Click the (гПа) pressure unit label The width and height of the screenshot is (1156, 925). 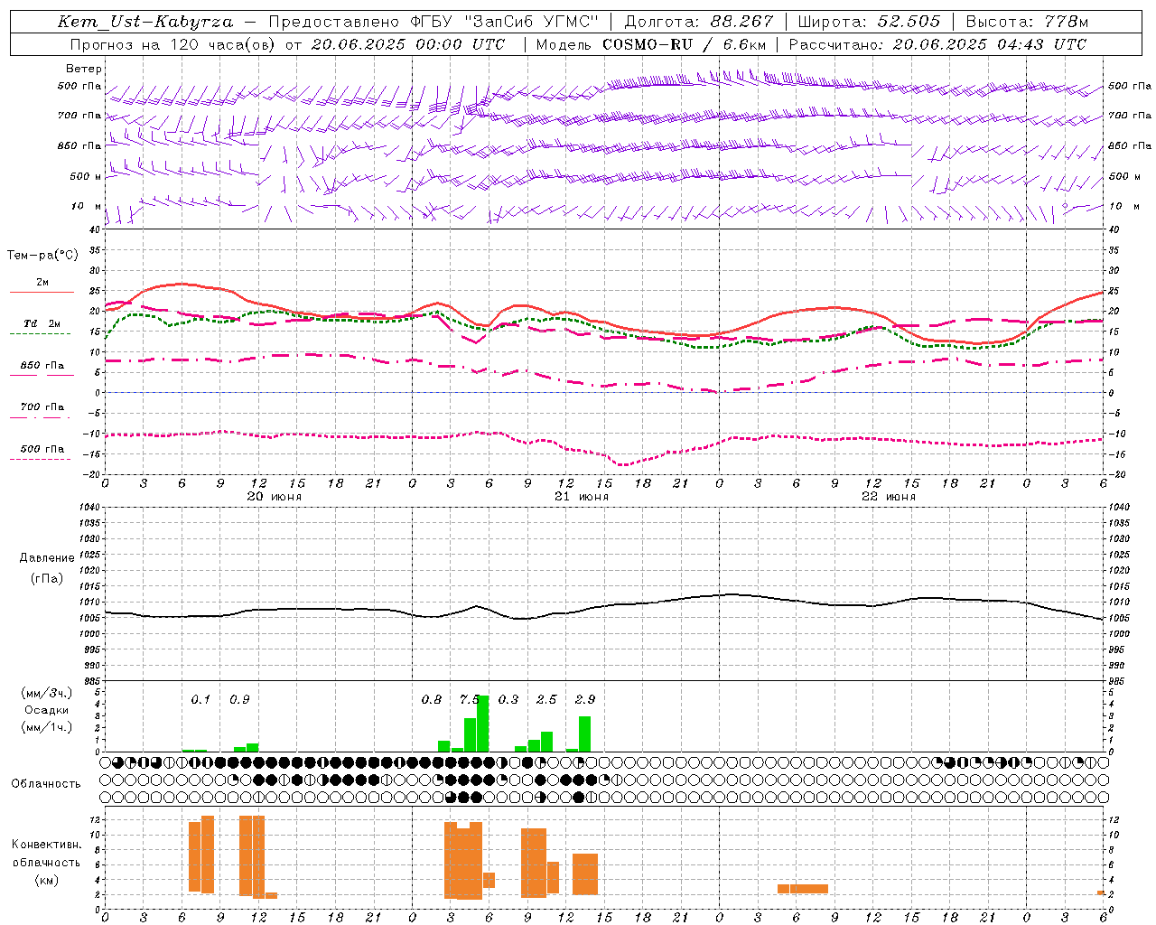(x=47, y=578)
